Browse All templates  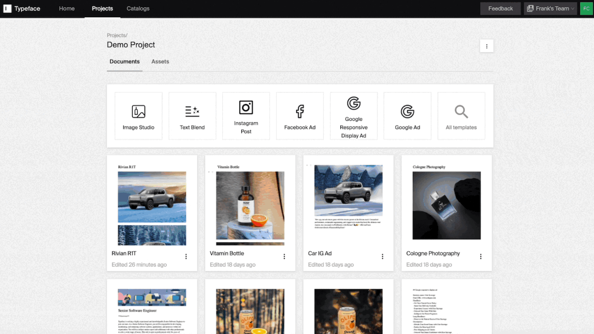(461, 116)
